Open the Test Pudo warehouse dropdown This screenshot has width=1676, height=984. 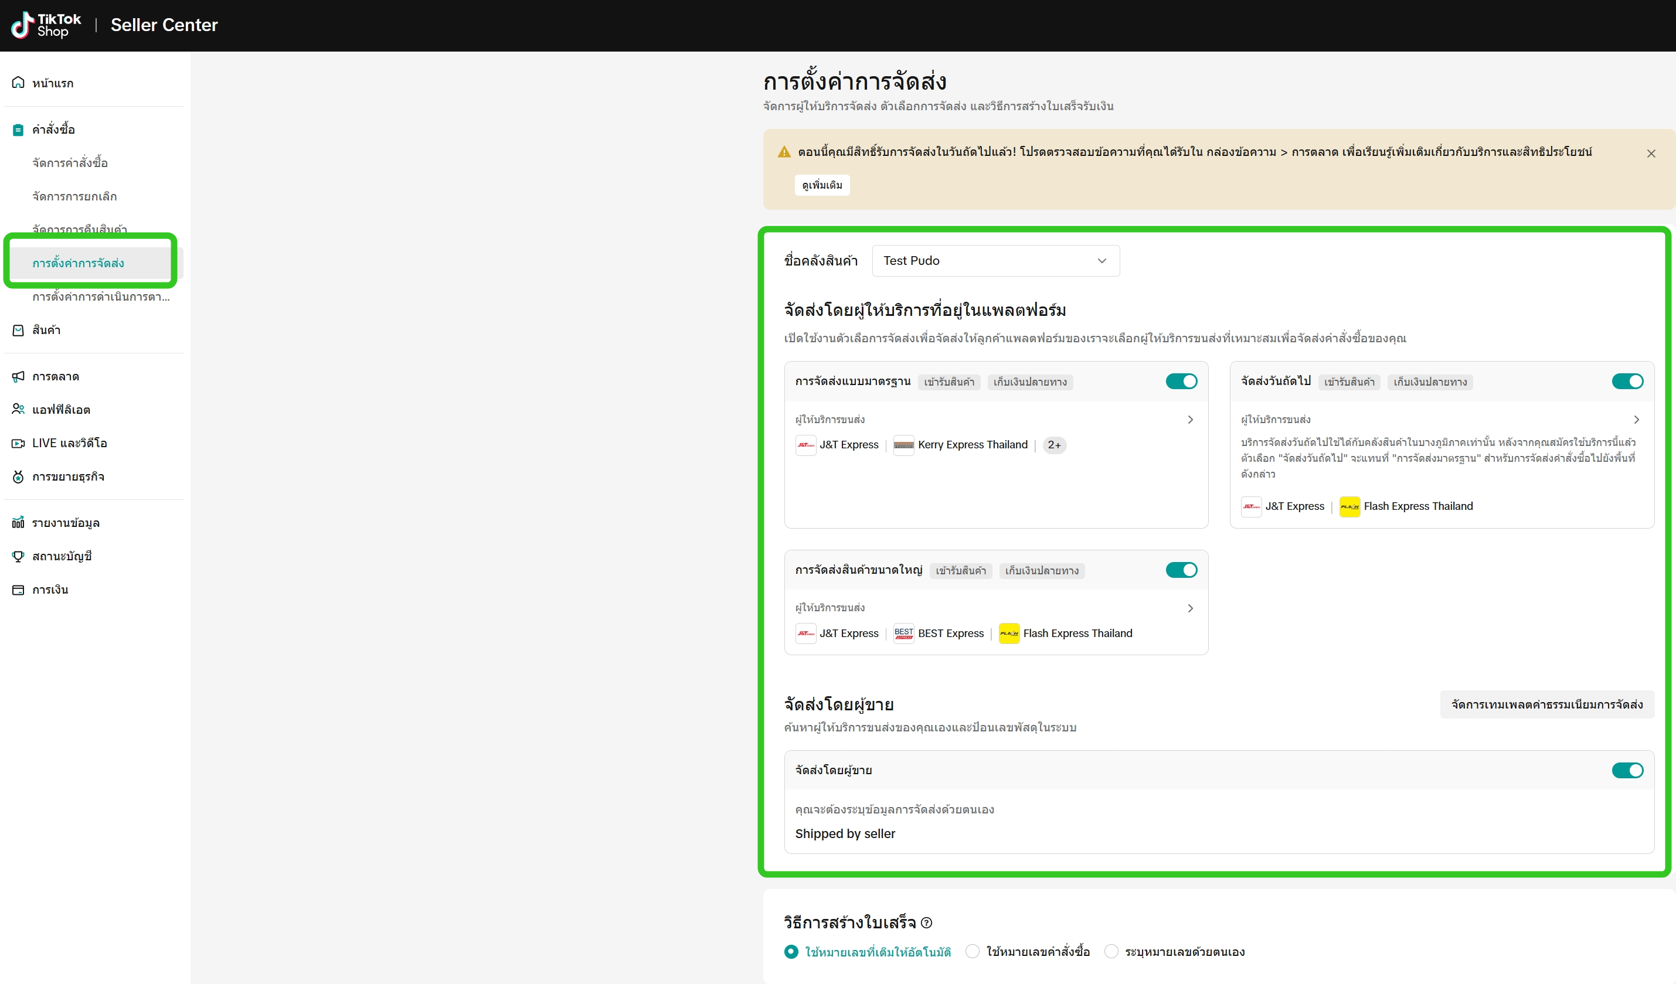[x=995, y=261]
